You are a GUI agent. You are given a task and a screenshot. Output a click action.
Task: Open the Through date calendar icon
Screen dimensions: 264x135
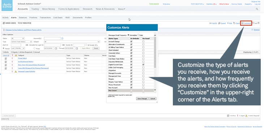coord(77,48)
